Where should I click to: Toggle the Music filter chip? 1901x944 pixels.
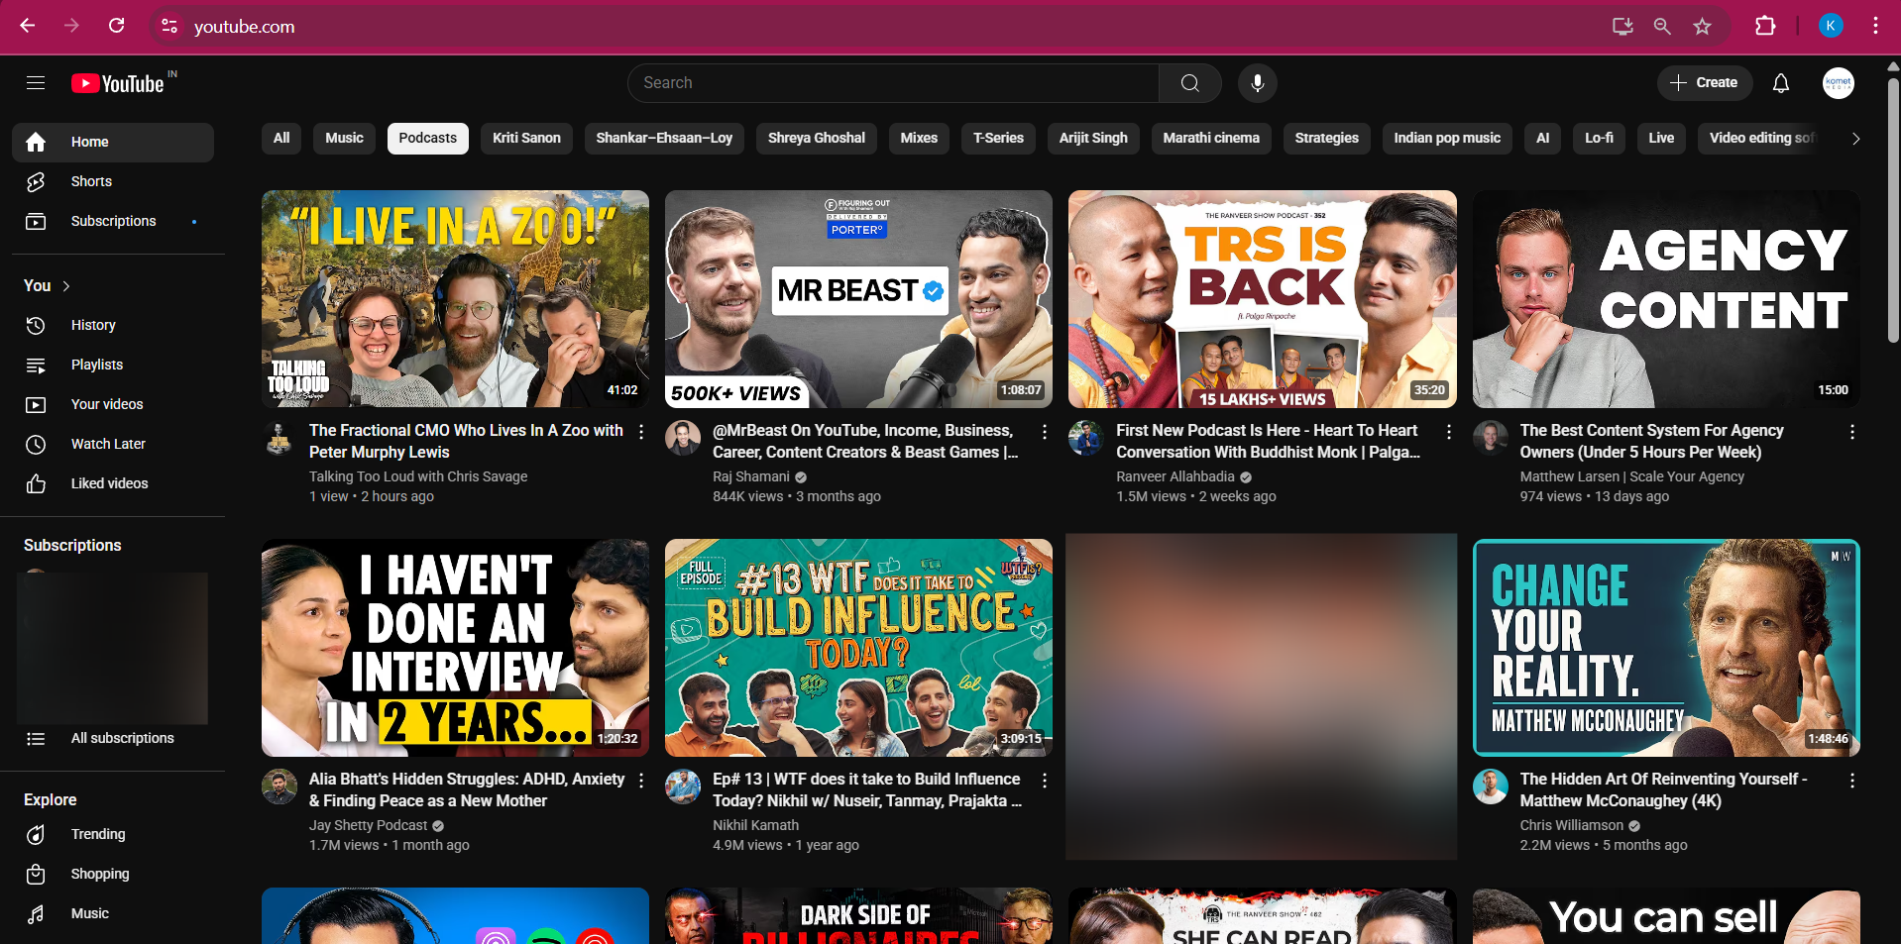(344, 138)
